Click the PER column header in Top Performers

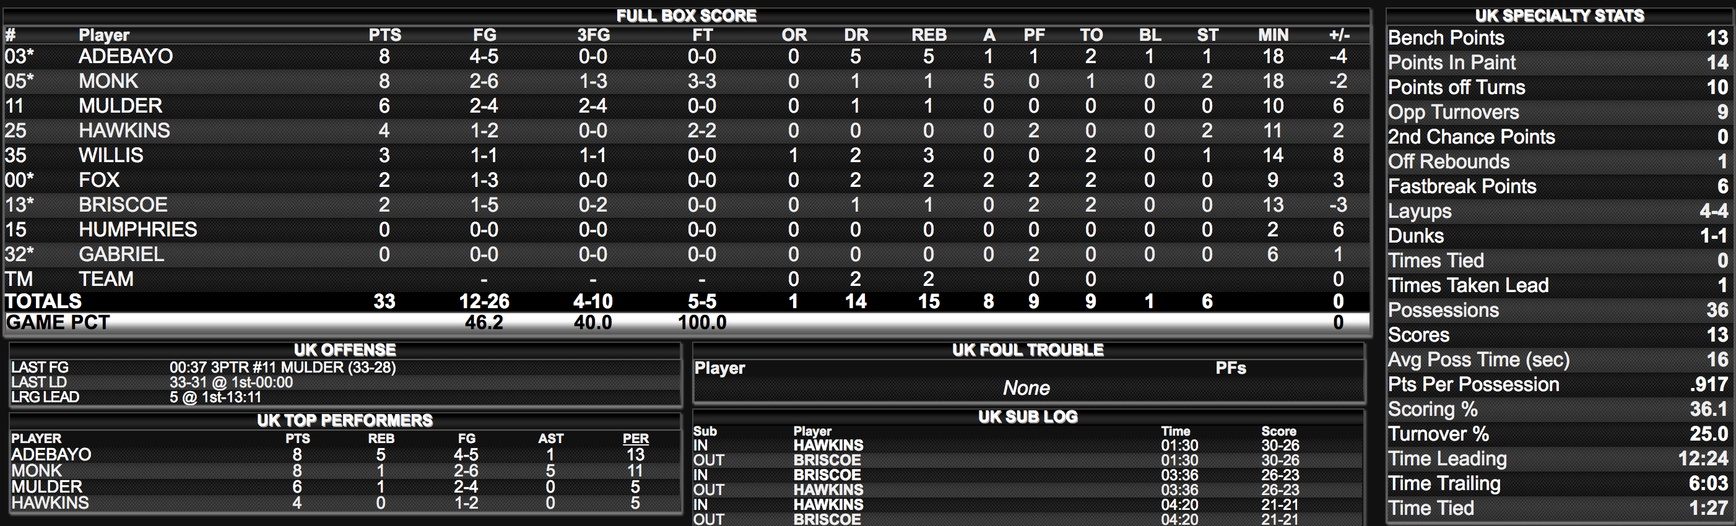coord(635,439)
